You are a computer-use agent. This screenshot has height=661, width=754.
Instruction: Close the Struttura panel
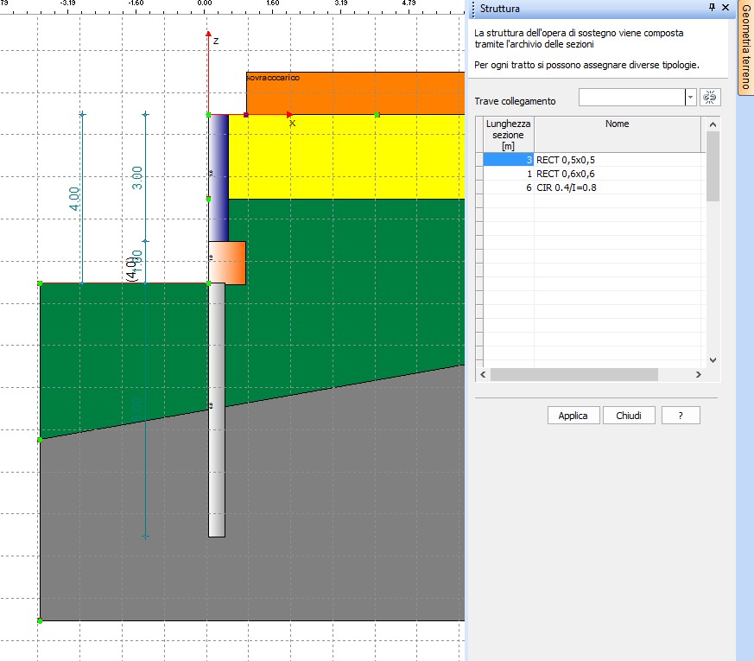[725, 8]
